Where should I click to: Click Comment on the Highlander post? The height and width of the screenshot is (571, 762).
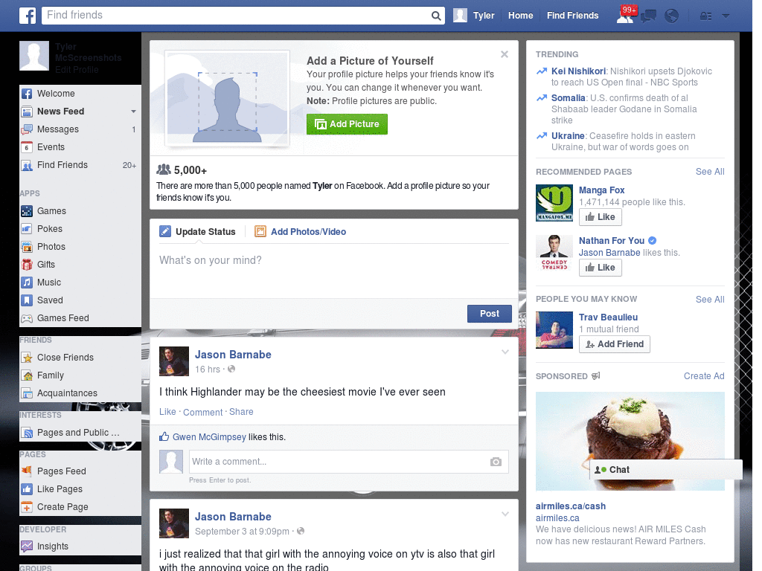pos(202,412)
